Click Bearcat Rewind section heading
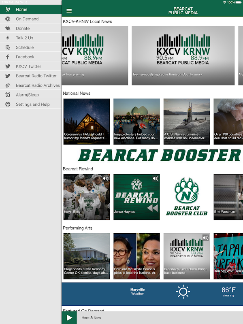The height and width of the screenshot is (324, 243). (78, 169)
